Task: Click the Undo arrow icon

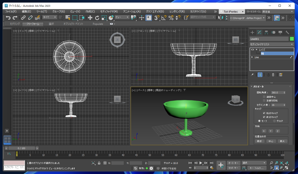Action: click(8, 17)
